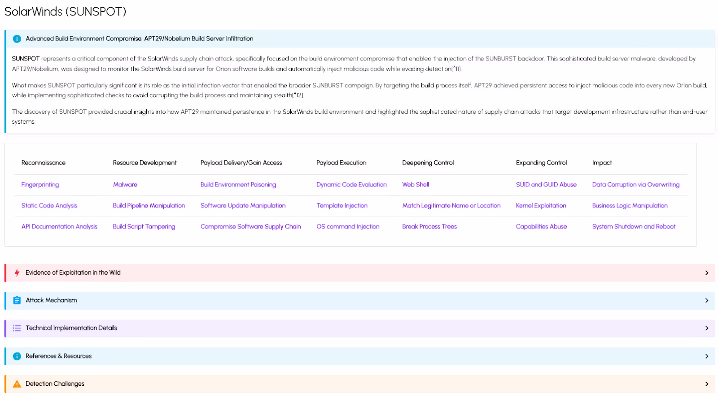
Task: Open the Business Logic Manipulation link
Action: [630, 206]
